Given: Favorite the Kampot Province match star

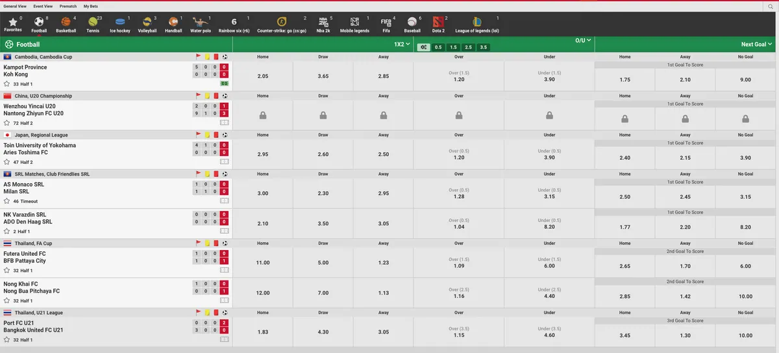Looking at the screenshot, I should pyautogui.click(x=7, y=84).
